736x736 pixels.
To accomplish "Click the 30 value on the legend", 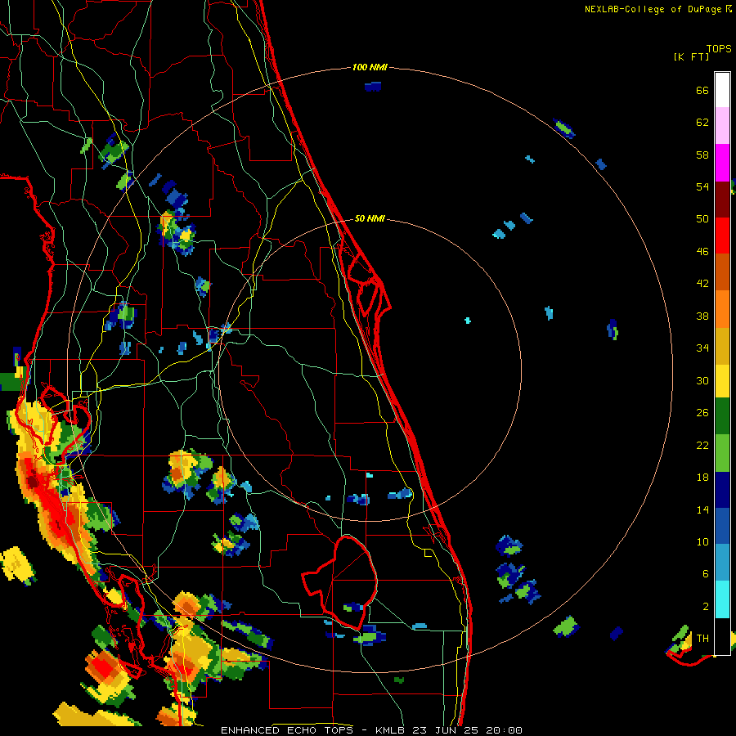I will click(x=702, y=380).
